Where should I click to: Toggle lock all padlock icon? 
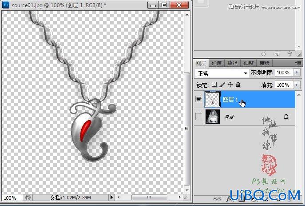(x=238, y=85)
